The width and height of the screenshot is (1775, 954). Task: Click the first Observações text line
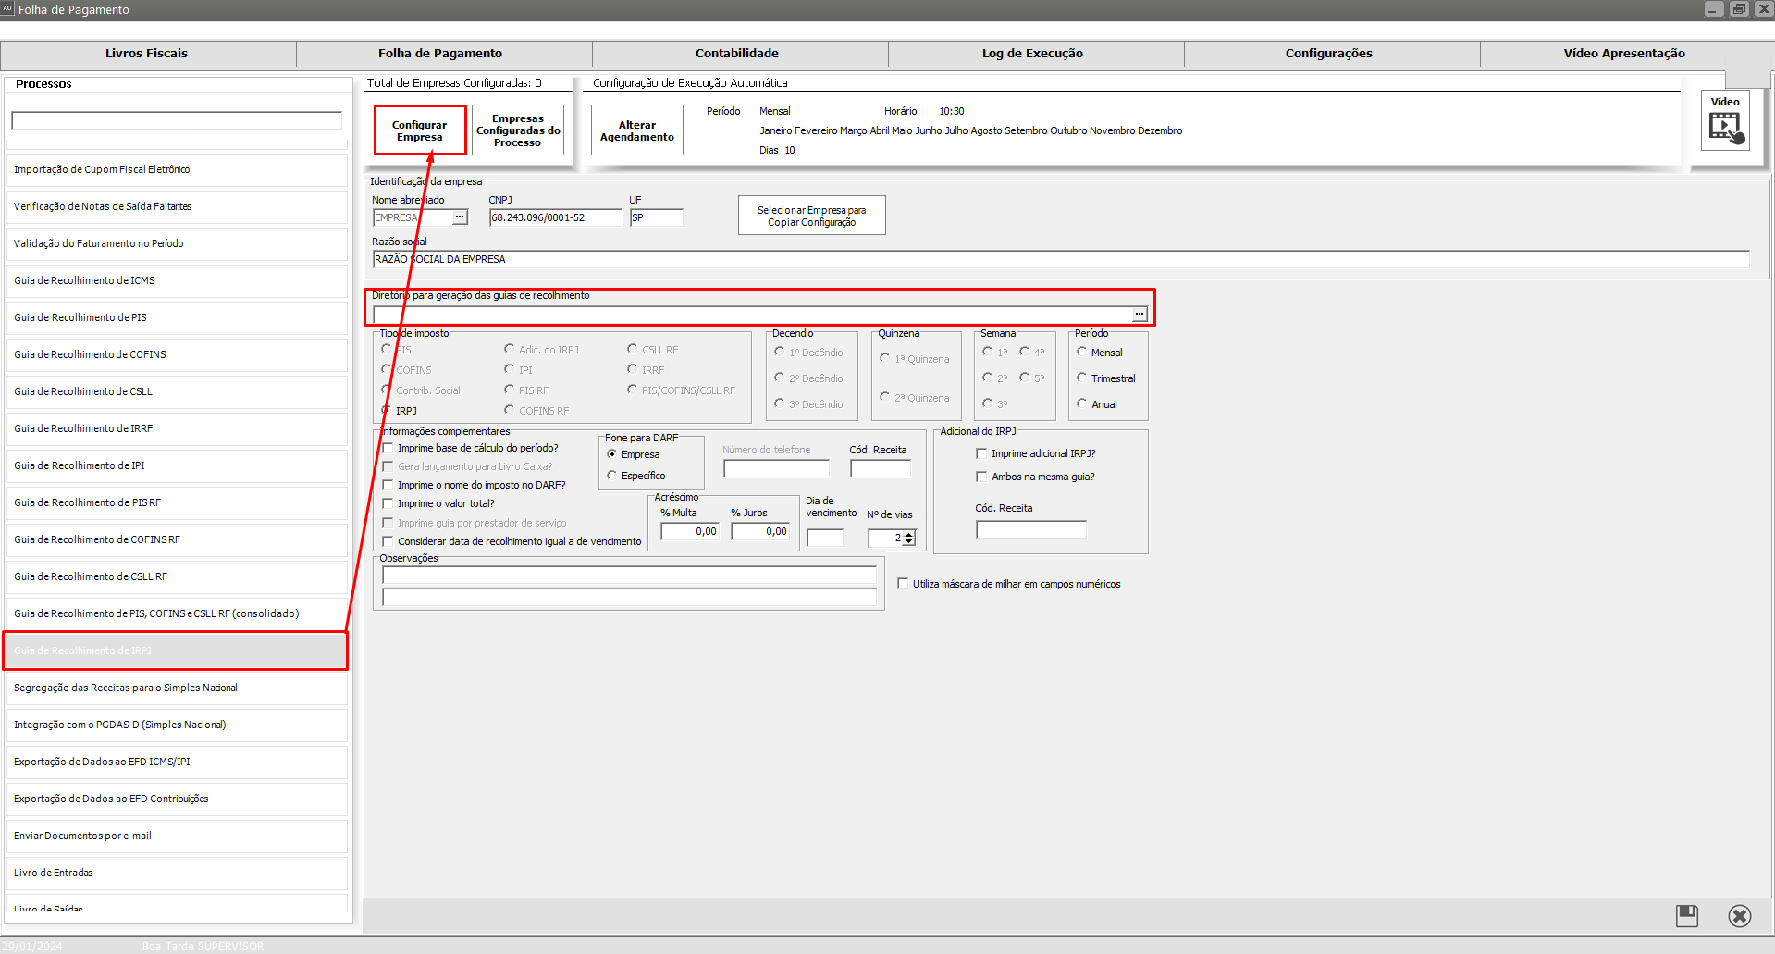pos(629,576)
